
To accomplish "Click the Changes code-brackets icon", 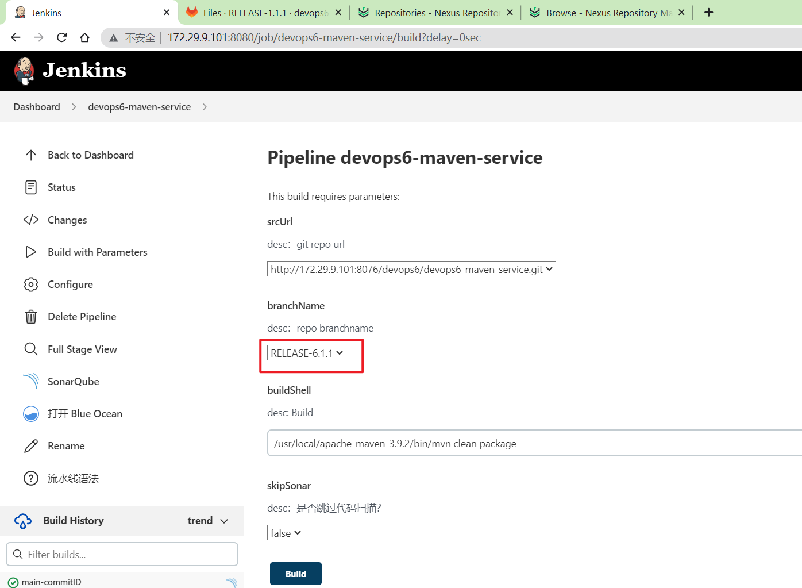I will tap(31, 220).
